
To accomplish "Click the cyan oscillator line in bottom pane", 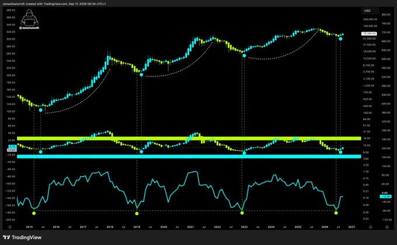I will coord(180,191).
